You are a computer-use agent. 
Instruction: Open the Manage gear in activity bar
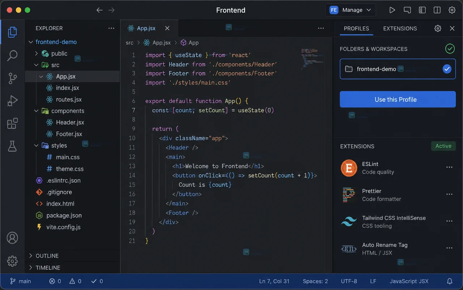pyautogui.click(x=12, y=261)
